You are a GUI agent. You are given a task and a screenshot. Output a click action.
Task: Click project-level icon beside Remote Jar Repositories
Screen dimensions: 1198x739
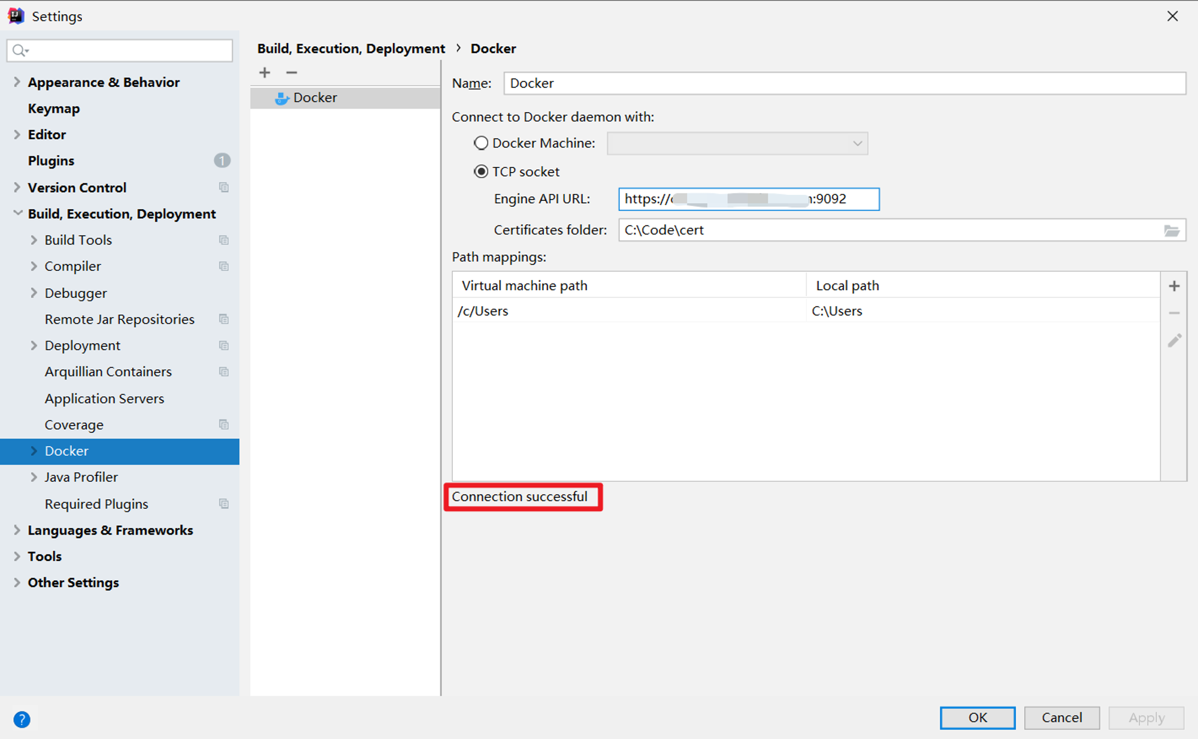click(224, 319)
